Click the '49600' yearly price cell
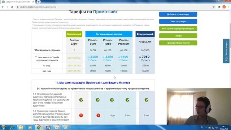The width and height of the screenshot is (231, 130). pyautogui.click(x=108, y=66)
